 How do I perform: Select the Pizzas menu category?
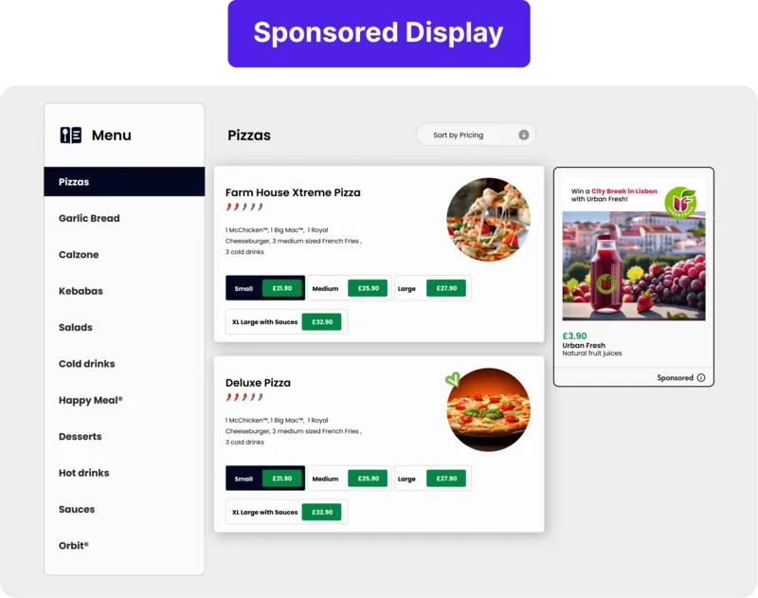coord(124,182)
